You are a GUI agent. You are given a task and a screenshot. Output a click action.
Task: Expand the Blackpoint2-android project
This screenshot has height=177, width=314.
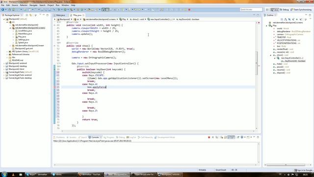tap(4, 63)
